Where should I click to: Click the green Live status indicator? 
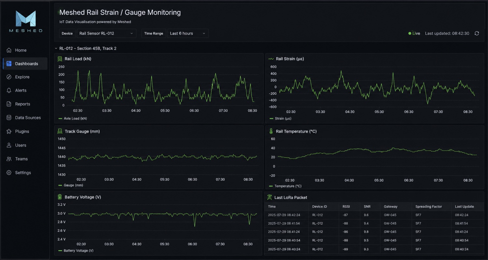414,33
